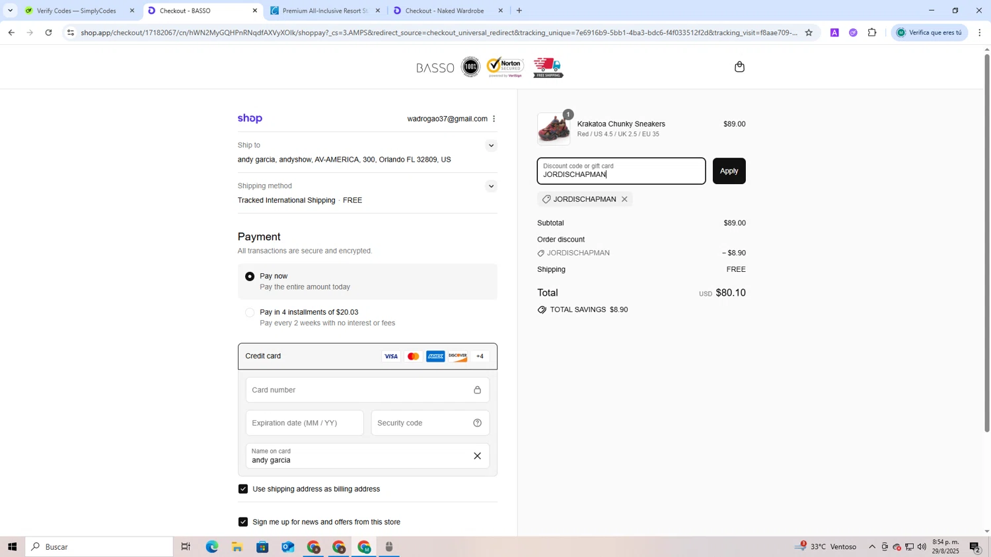The image size is (991, 557).
Task: Open the taskbar clock and date
Action: (945, 547)
